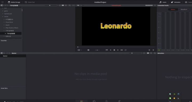Show the Audio panel

click(x=163, y=2)
